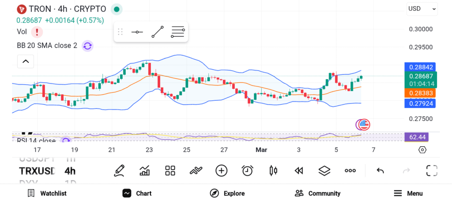
Task: Select the trend line drawing tool
Action: tap(158, 32)
